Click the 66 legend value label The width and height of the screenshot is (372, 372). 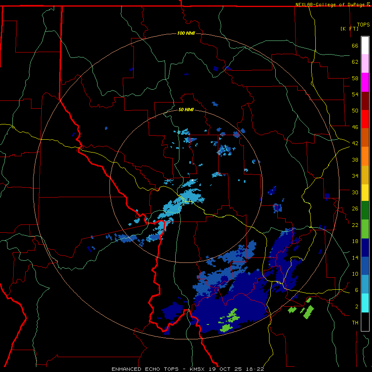pos(355,46)
